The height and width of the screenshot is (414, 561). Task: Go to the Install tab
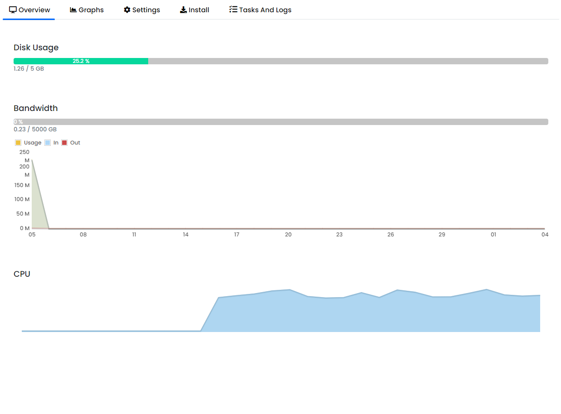194,10
